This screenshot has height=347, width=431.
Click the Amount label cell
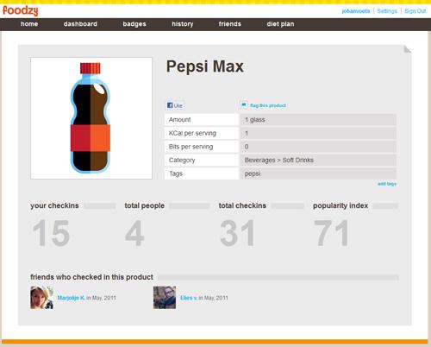click(202, 120)
